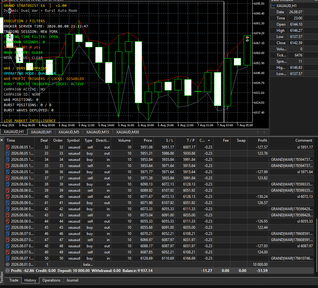The height and width of the screenshot is (288, 318).
Task: Click the history table vertical scrollbar
Action: click(x=317, y=245)
